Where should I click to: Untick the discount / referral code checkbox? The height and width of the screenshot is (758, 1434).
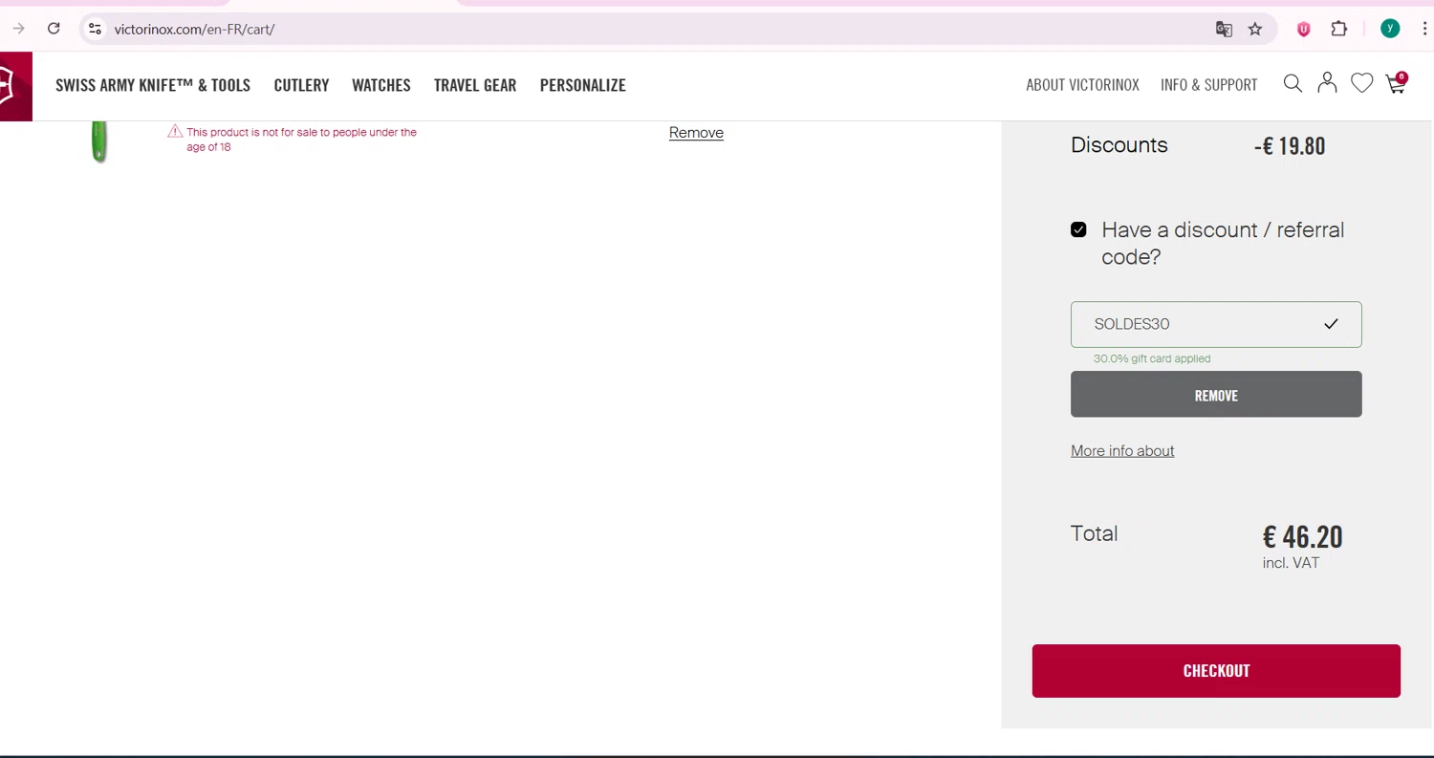tap(1078, 229)
